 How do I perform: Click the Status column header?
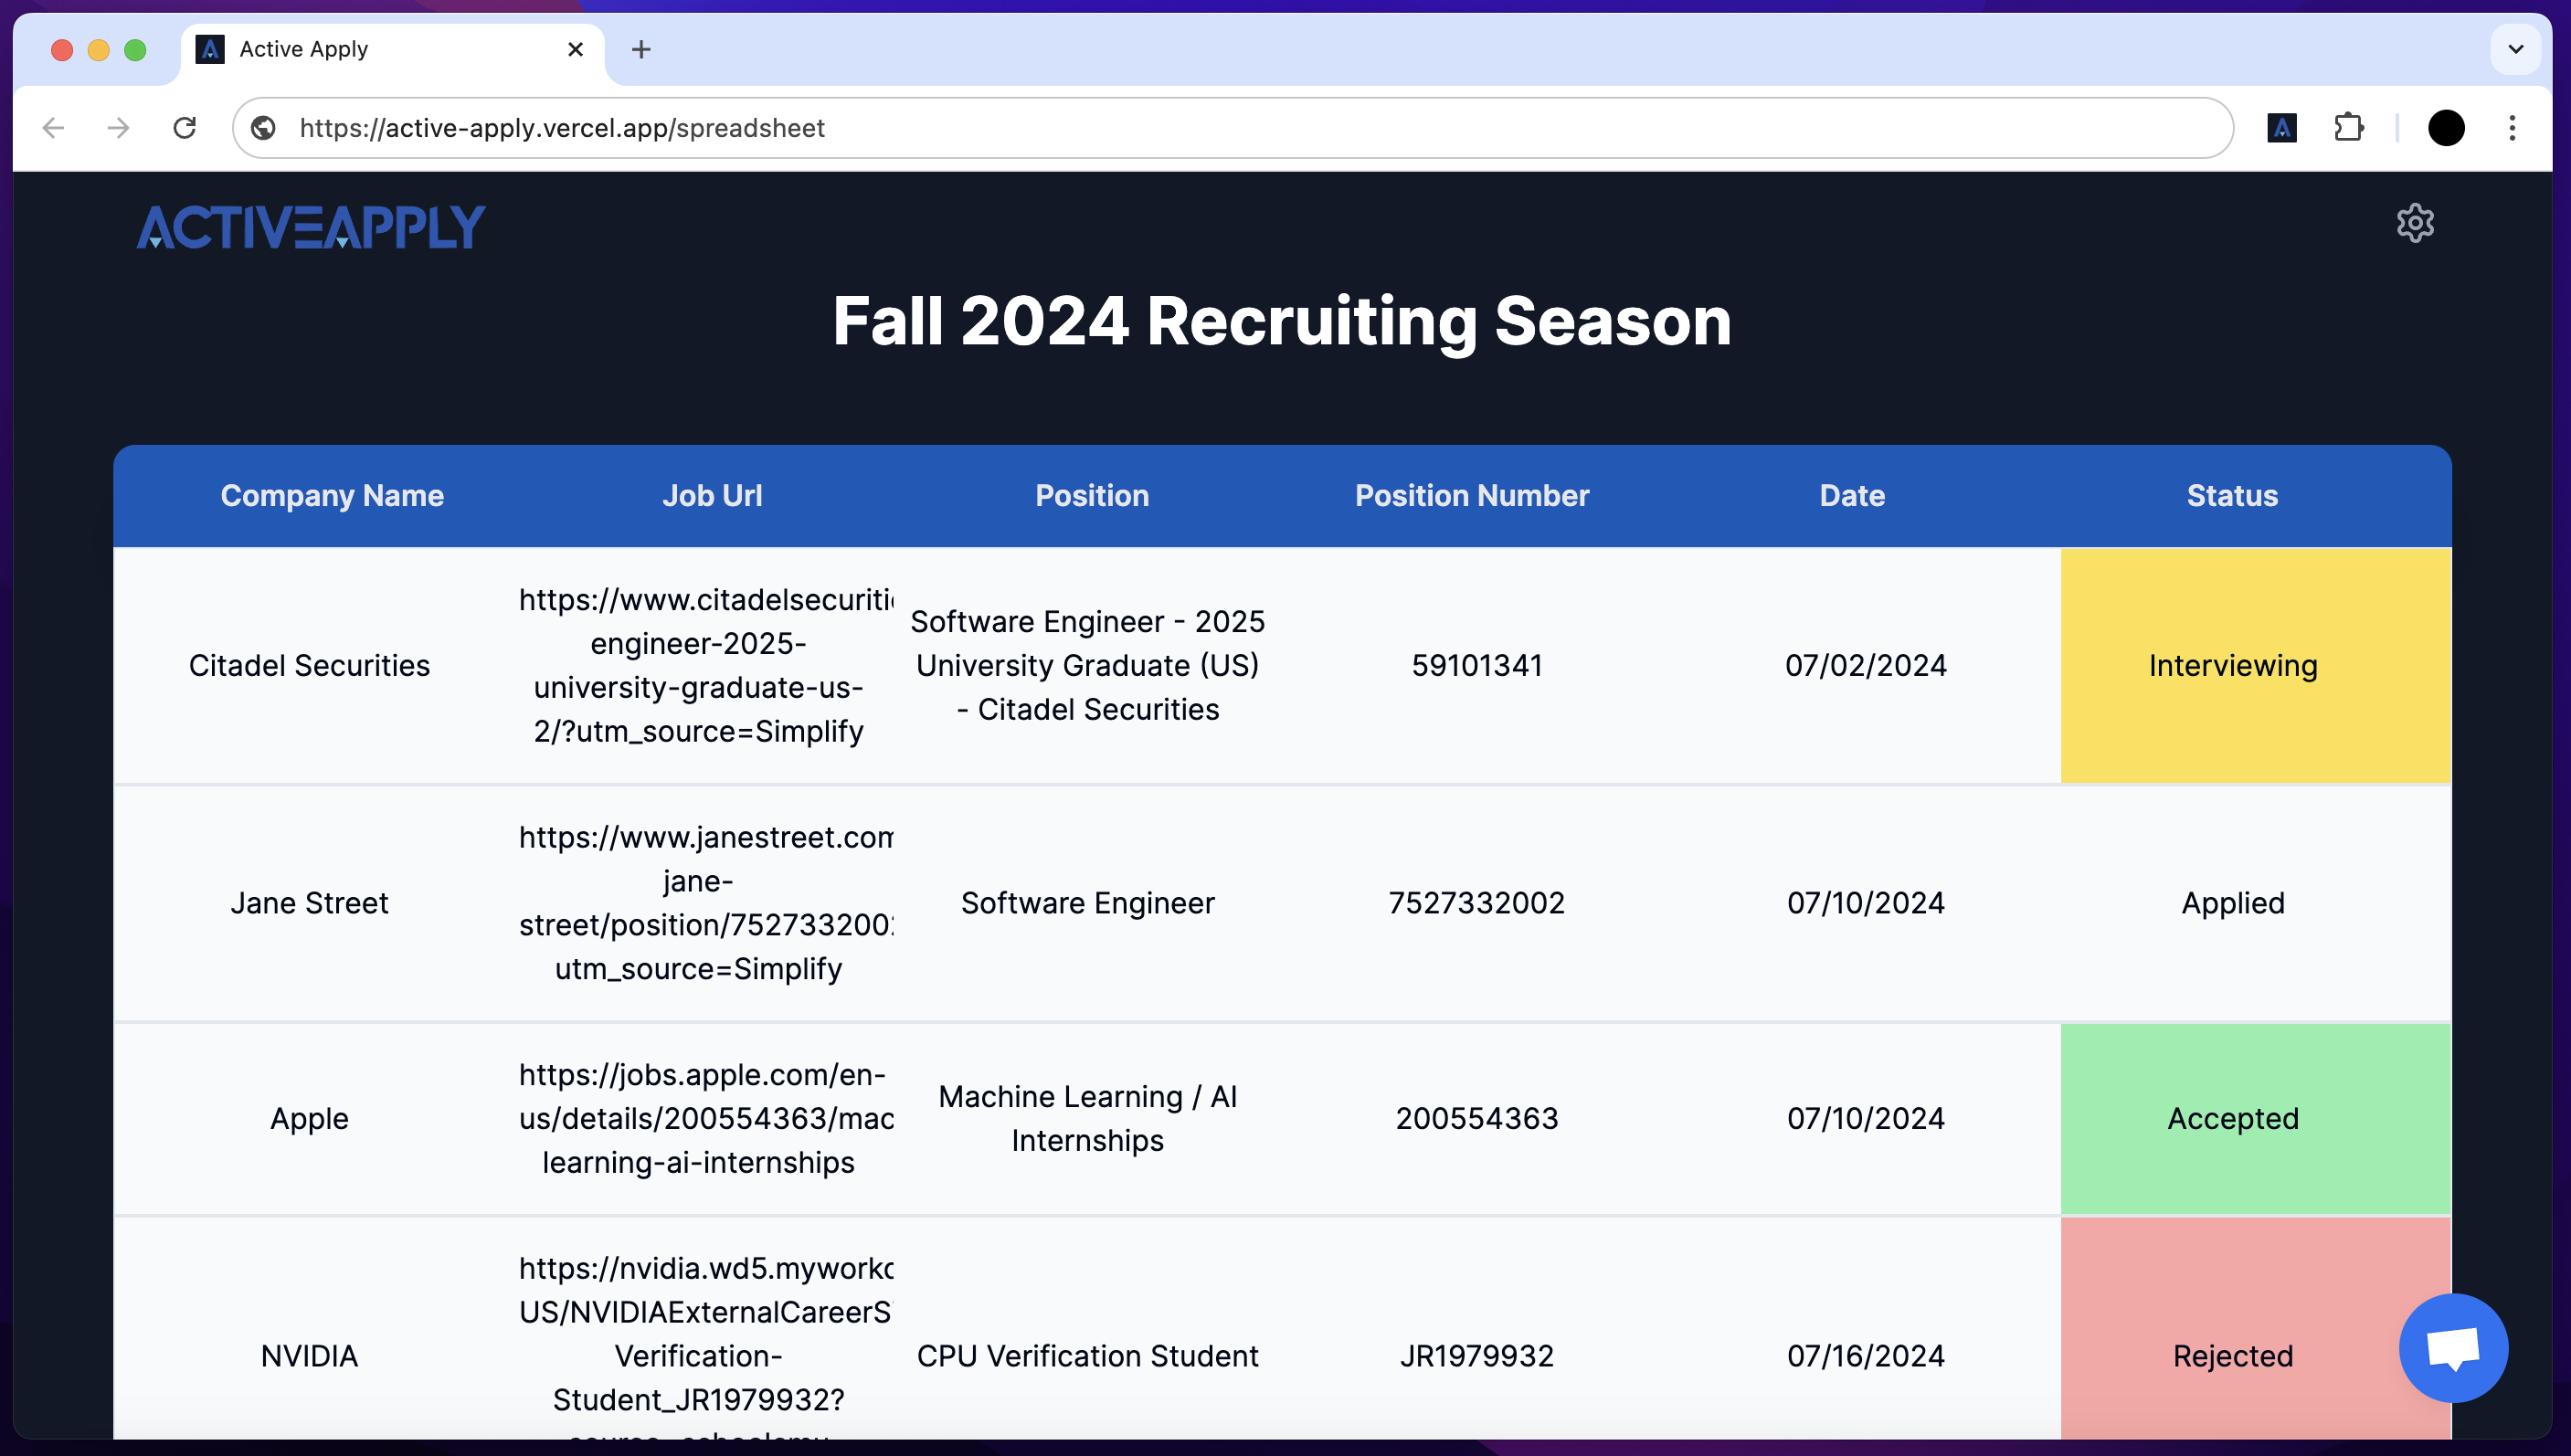tap(2232, 496)
